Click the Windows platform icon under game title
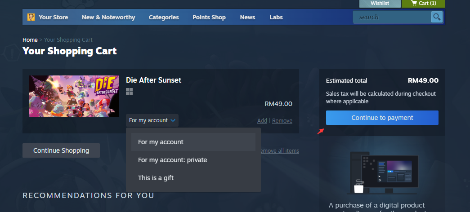 (129, 92)
